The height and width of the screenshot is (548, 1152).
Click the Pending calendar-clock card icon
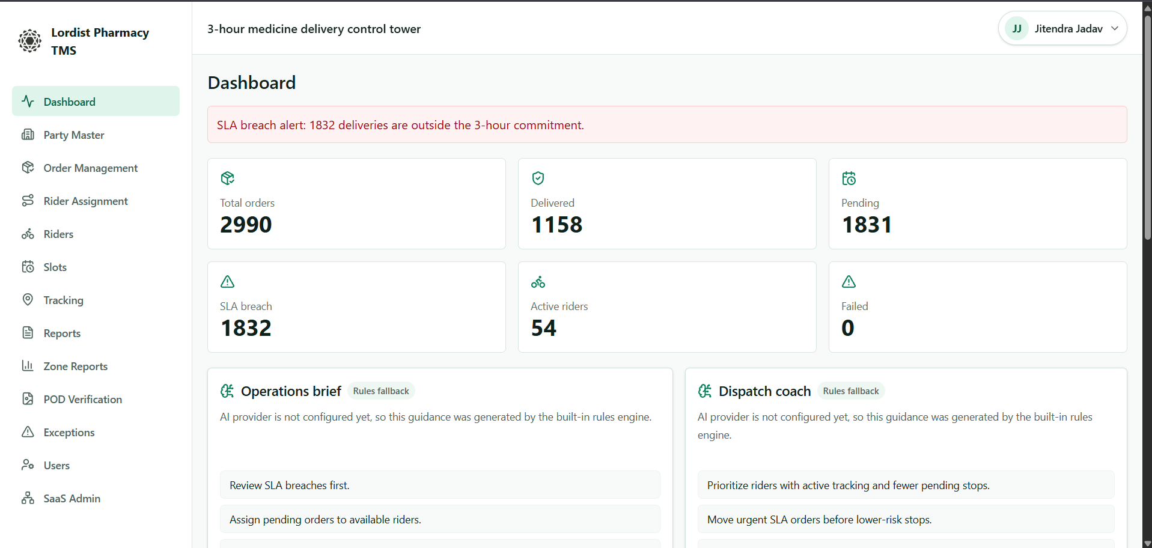pos(849,178)
